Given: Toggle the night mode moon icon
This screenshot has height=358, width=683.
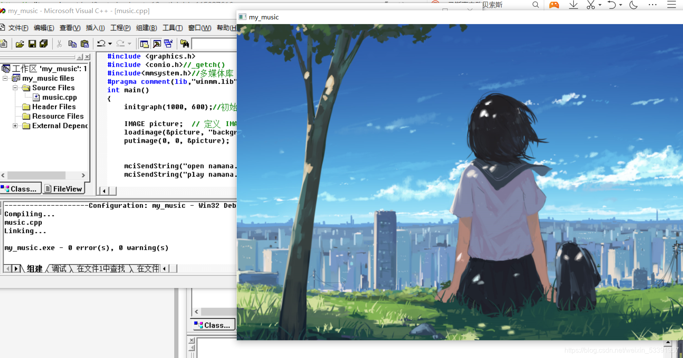Looking at the screenshot, I should pyautogui.click(x=633, y=5).
